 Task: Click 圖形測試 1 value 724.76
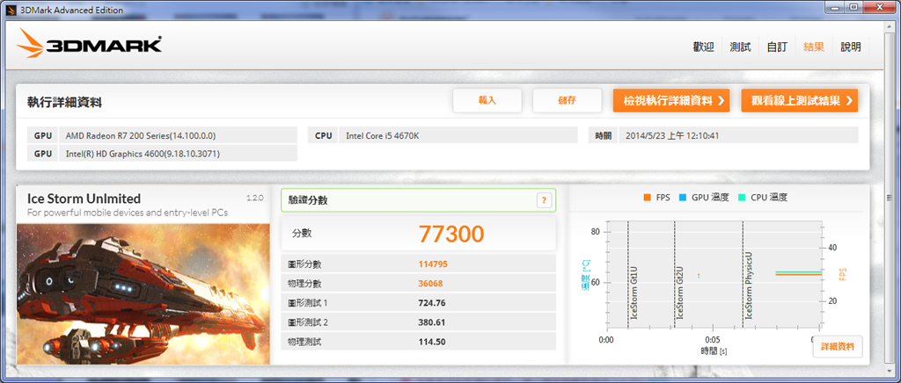pyautogui.click(x=432, y=303)
